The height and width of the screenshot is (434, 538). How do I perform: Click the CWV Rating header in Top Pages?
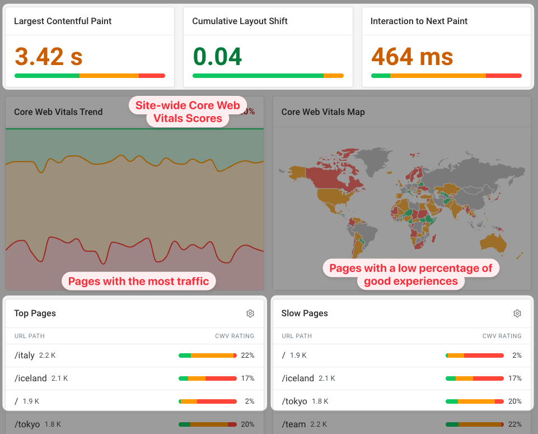pos(235,336)
